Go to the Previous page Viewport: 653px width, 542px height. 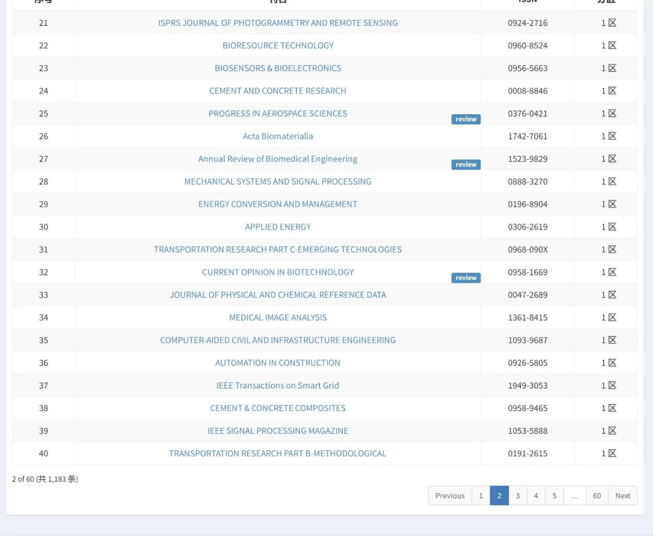tap(450, 495)
